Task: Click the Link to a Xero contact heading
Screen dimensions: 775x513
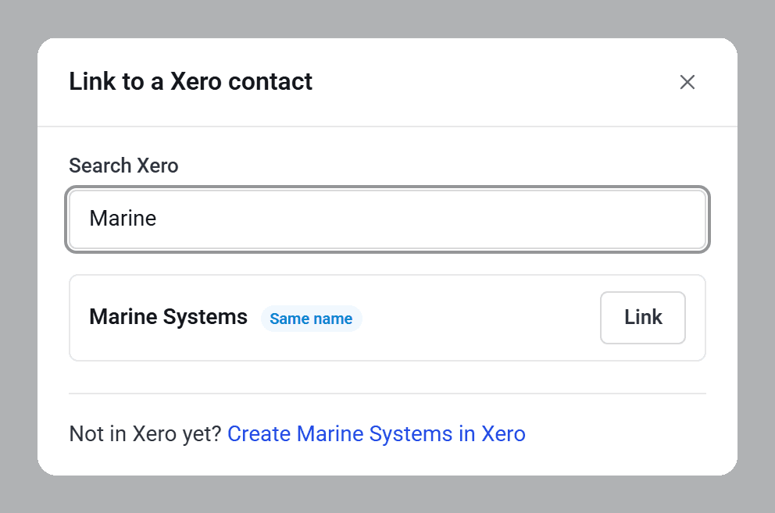Action: (191, 81)
